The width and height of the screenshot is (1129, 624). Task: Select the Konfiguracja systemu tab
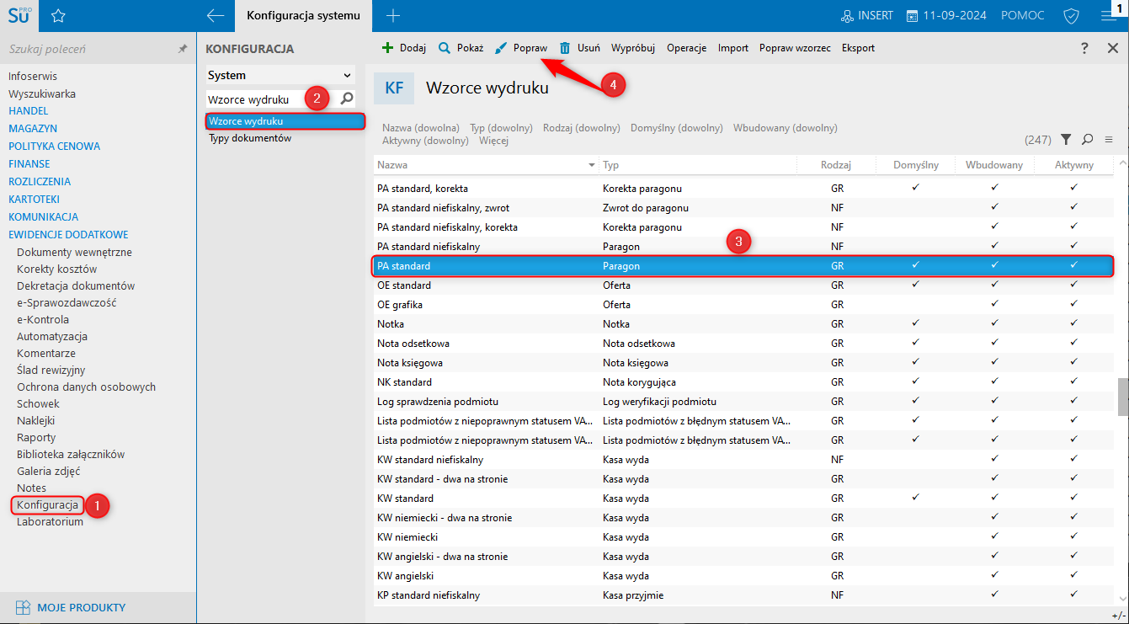pyautogui.click(x=303, y=16)
